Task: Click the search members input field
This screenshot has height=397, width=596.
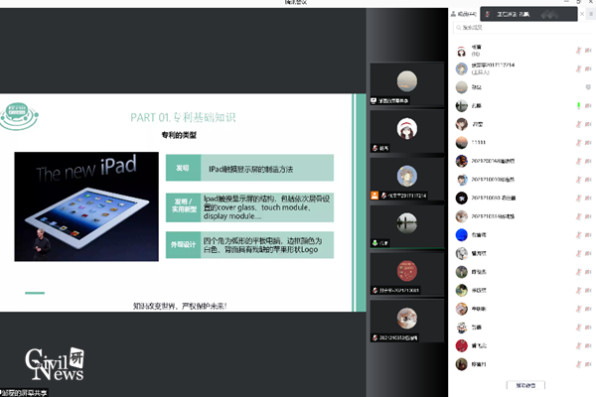Action: 521,28
